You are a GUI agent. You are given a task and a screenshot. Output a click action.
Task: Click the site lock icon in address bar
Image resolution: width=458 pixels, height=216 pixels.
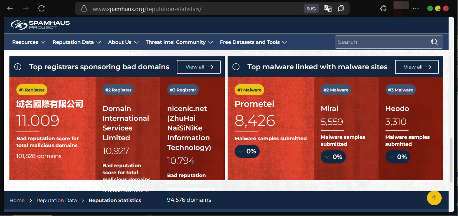(x=84, y=9)
